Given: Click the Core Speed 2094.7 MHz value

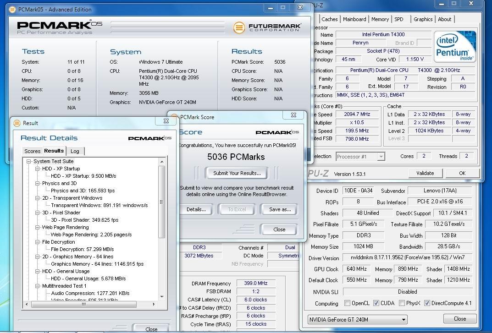Looking at the screenshot, I should [x=357, y=114].
